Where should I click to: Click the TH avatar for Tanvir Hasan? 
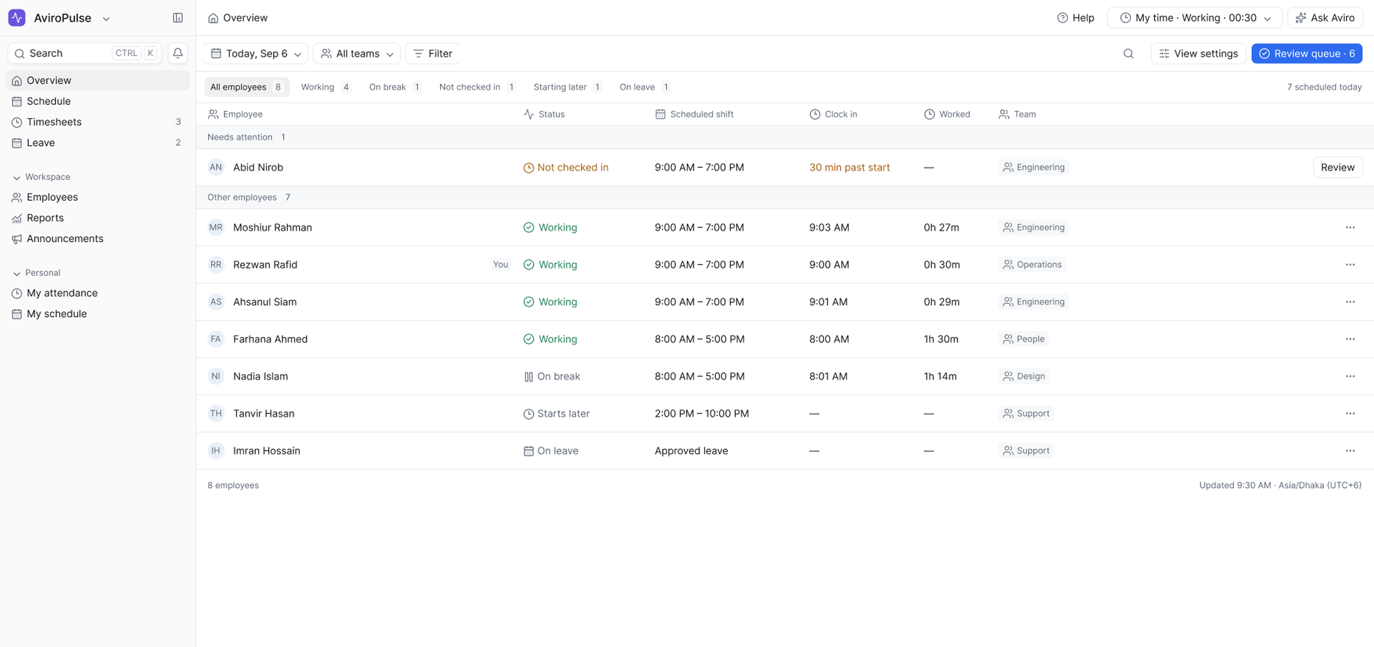pos(216,413)
